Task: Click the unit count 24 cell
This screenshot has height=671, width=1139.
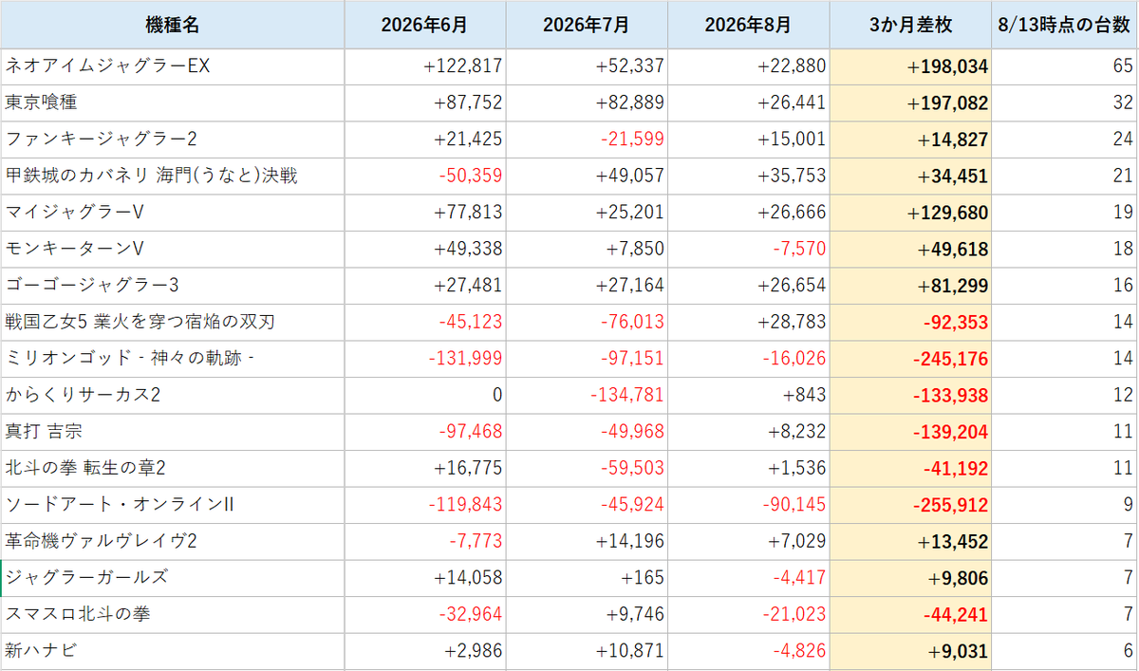Action: [x=1065, y=140]
